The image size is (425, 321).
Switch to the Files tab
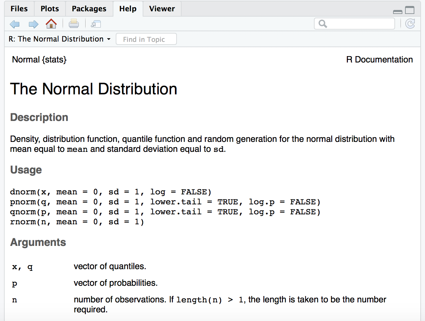tap(19, 9)
